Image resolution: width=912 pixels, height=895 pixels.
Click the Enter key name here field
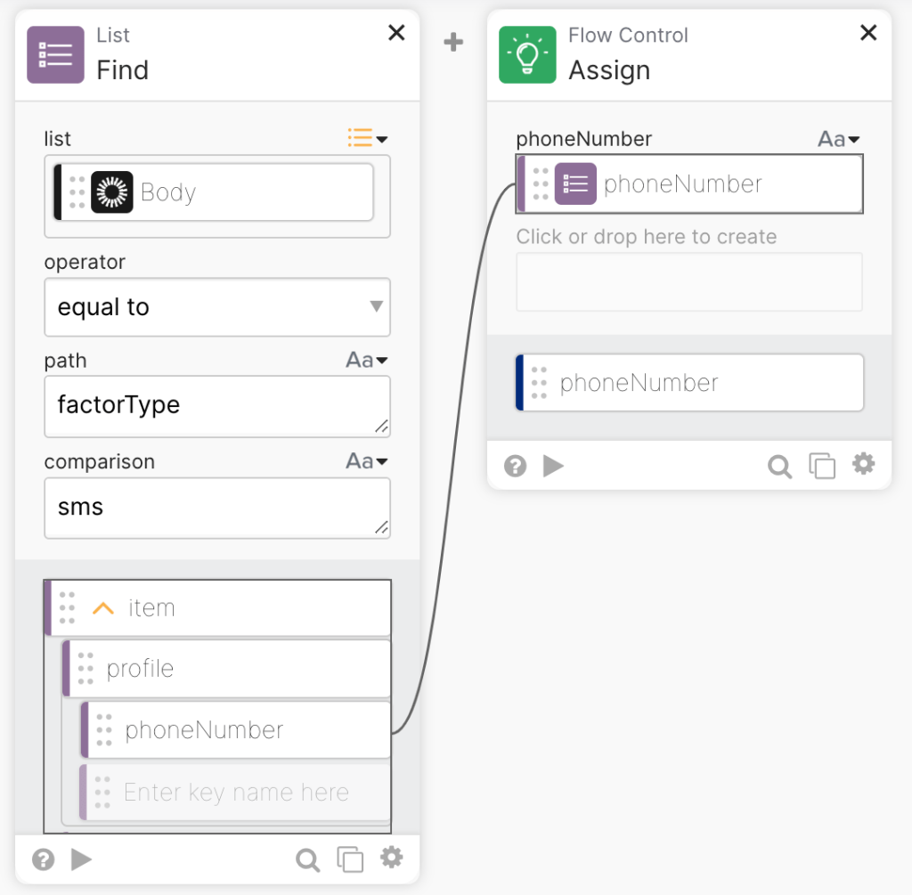click(x=236, y=793)
